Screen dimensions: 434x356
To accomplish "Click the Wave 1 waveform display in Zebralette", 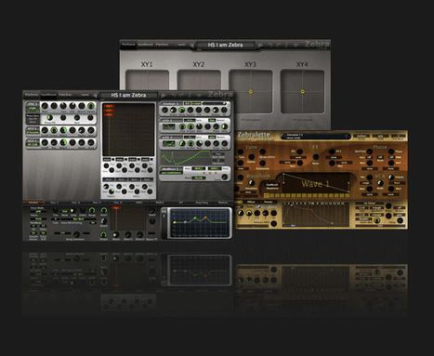I will 316,183.
